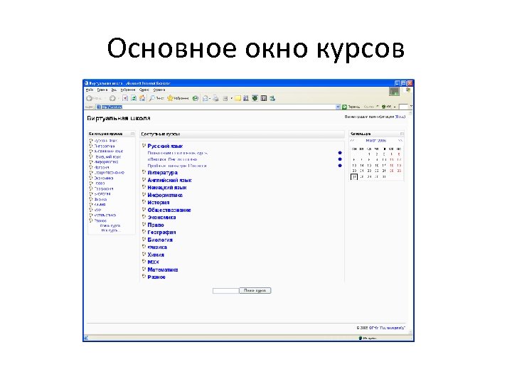Image resolution: width=512 pixels, height=384 pixels.
Task: Open the Сервис menu
Action: coord(144,90)
